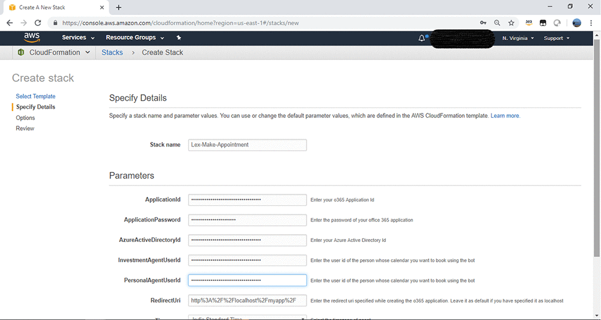Click the circular gray extension icon
The width and height of the screenshot is (601, 320).
click(557, 23)
